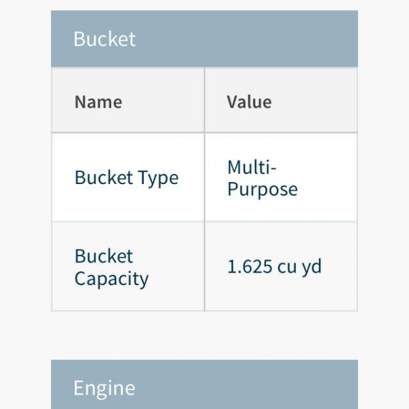Click the blank gap between Bucket table and Engine header
Screen dimensions: 409x409
[x=204, y=335]
